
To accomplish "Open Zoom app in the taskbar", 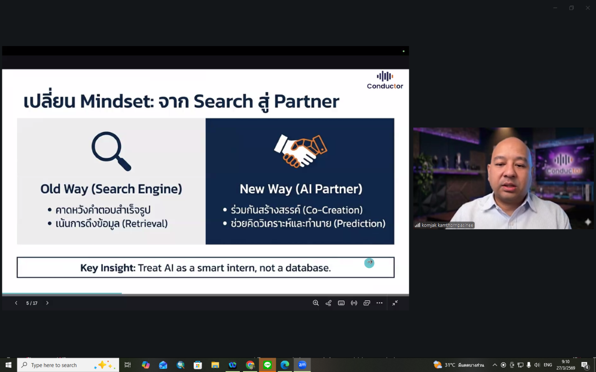I will [x=302, y=365].
